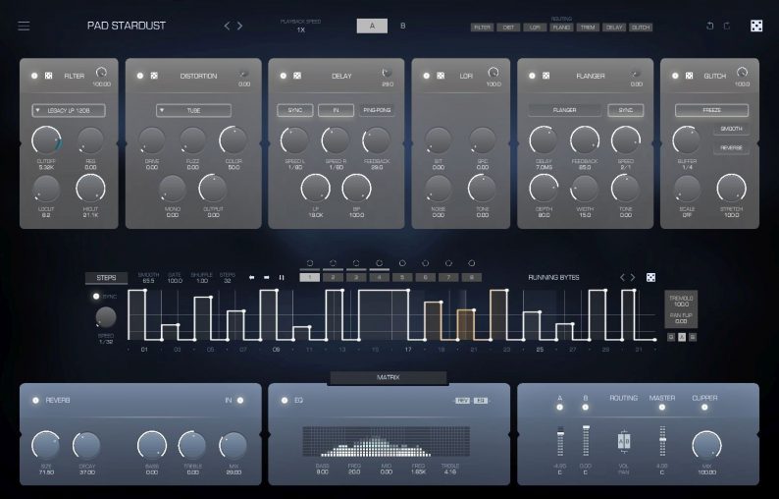Click the Delay Ping-Pong button
The height and width of the screenshot is (499, 779).
pos(377,110)
